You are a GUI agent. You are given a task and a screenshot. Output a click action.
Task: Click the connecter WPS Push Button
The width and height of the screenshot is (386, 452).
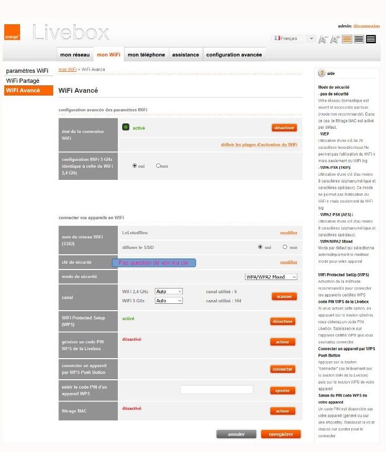pos(283,369)
